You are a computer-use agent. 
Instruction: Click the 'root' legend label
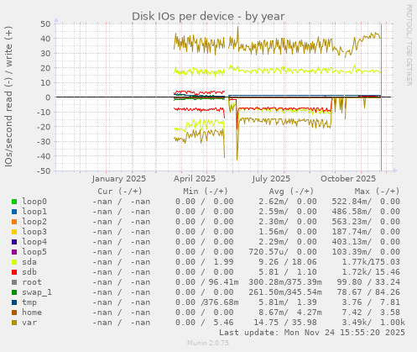[x=32, y=282]
